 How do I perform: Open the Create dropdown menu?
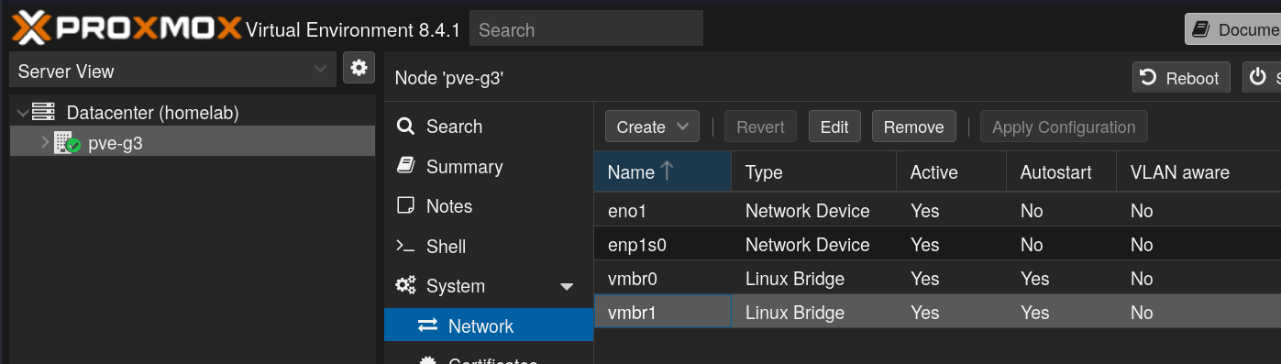coord(652,127)
